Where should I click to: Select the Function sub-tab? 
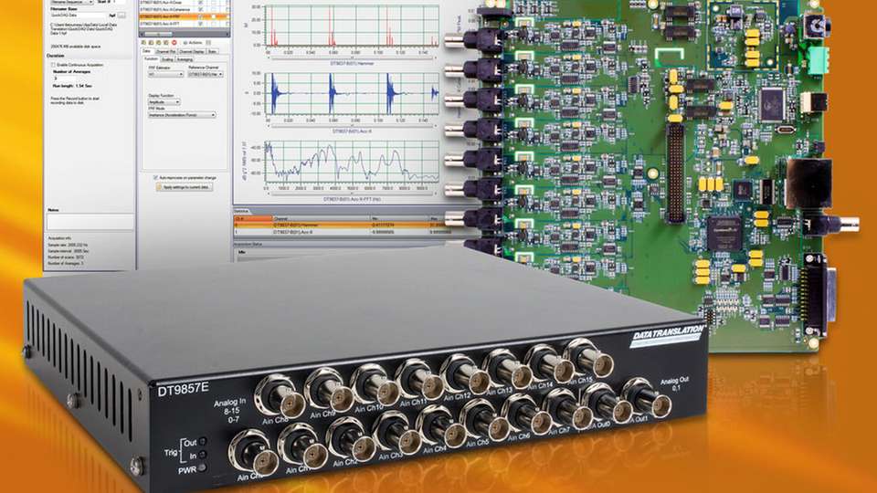pos(151,58)
